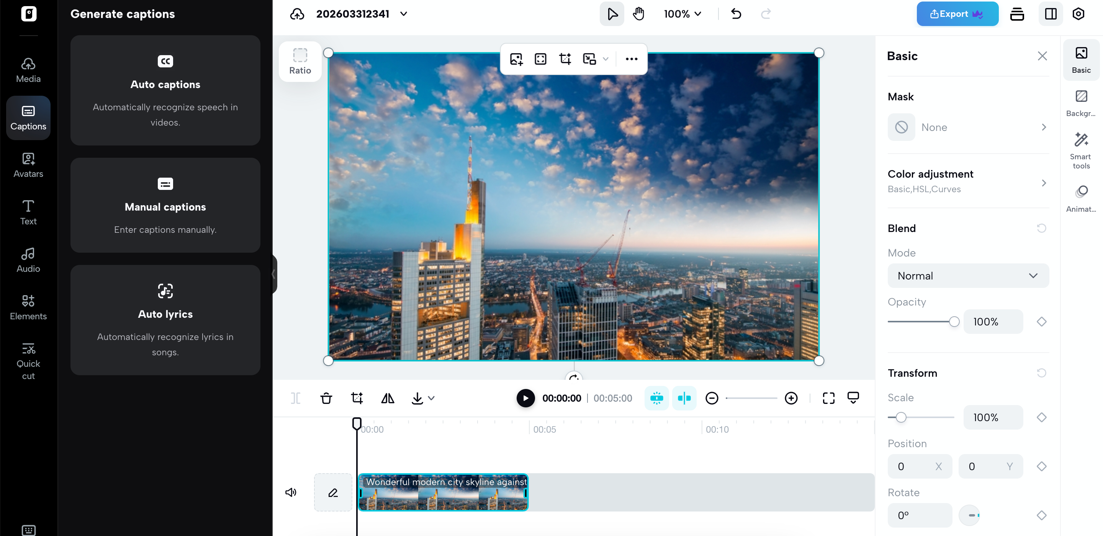
Task: Toggle the timeline snapping magnet button
Action: [656, 398]
